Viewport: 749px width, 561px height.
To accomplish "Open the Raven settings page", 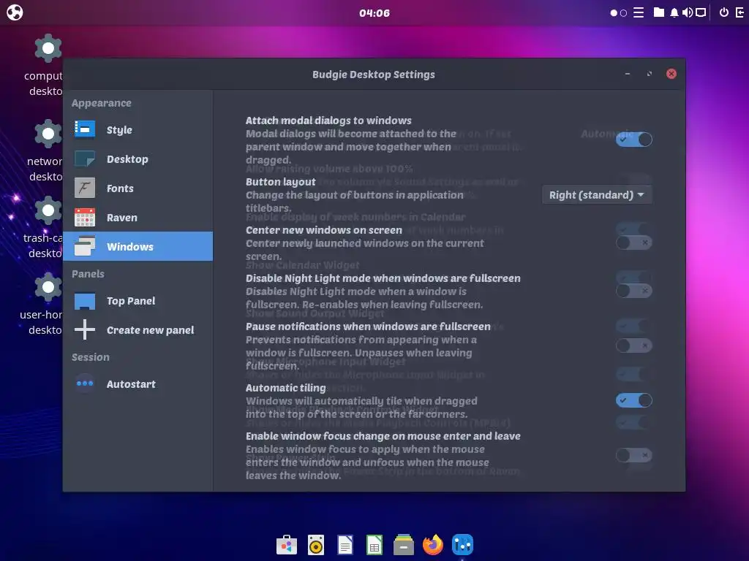I will point(138,218).
